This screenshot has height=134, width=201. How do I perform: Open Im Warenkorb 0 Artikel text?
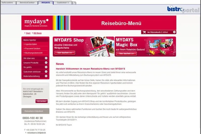point(157,32)
